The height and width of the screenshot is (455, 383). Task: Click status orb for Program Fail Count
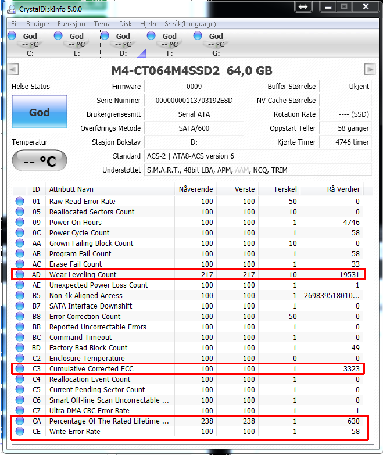pos(20,253)
